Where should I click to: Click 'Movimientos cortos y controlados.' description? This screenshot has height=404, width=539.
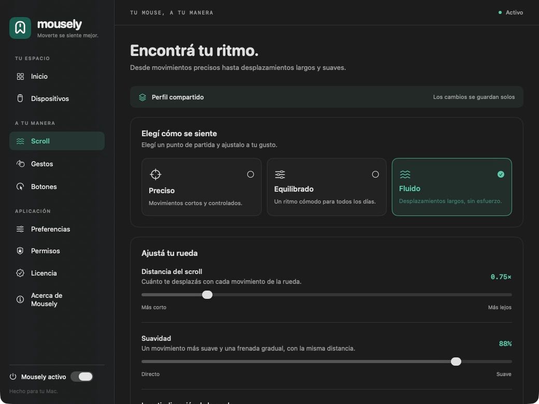click(195, 203)
